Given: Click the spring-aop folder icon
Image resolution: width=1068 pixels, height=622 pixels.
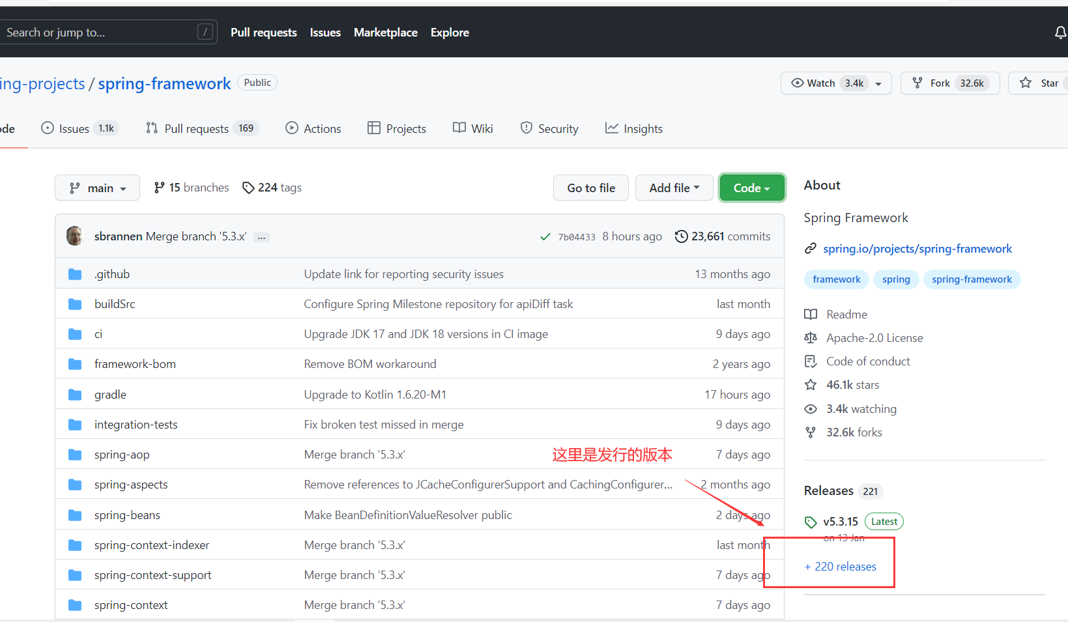Looking at the screenshot, I should coord(75,455).
